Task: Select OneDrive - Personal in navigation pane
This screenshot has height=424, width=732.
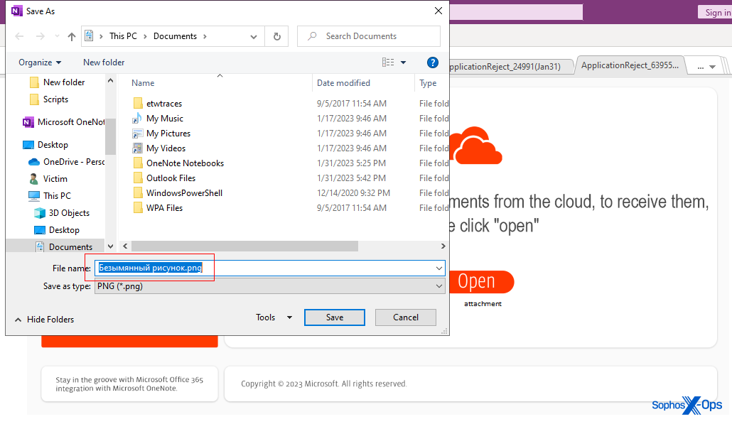Action: 67,162
